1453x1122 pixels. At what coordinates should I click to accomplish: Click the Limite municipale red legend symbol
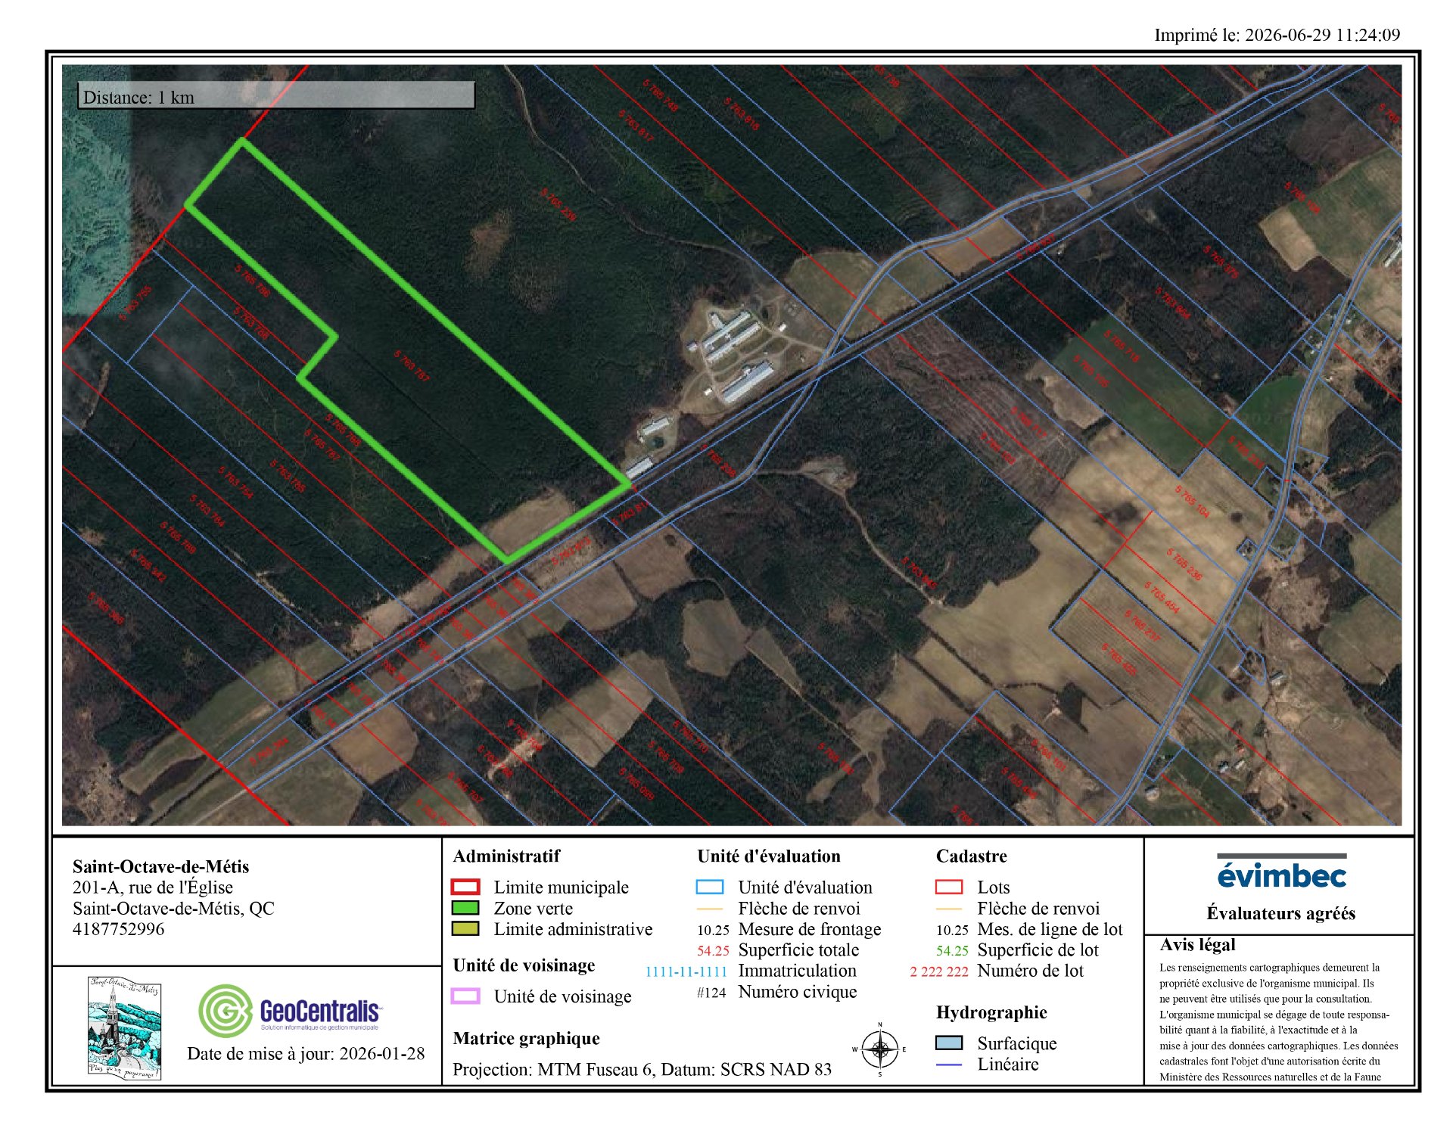[465, 887]
